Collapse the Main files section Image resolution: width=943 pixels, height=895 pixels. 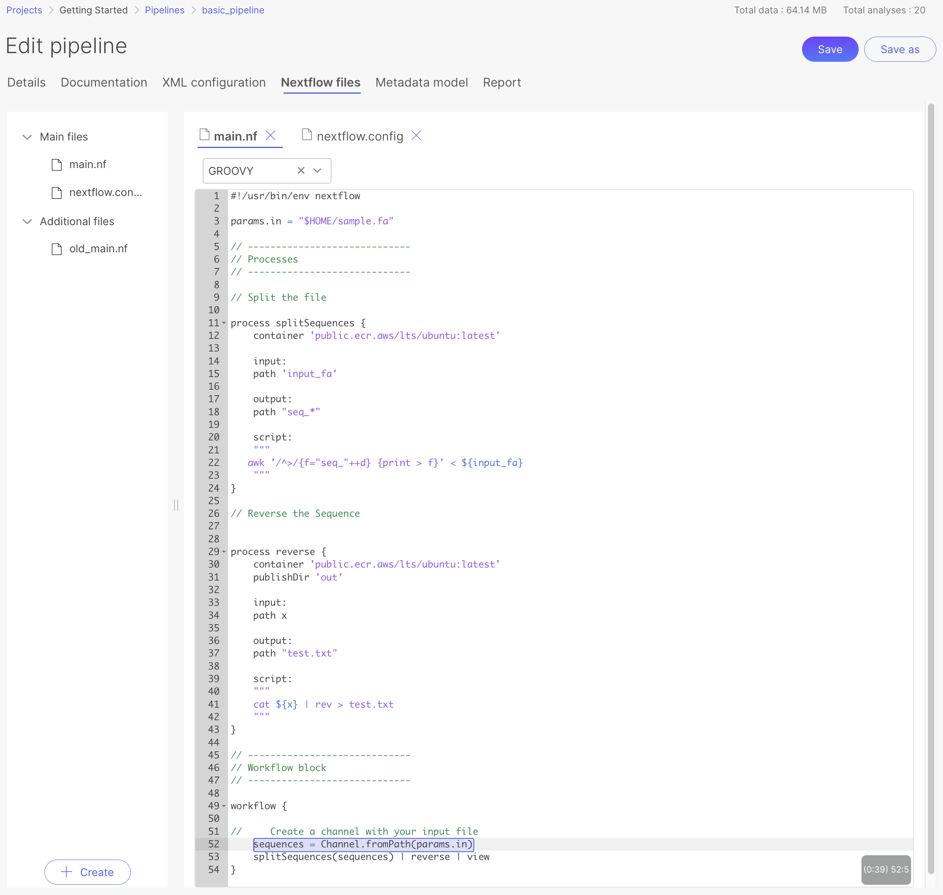27,137
